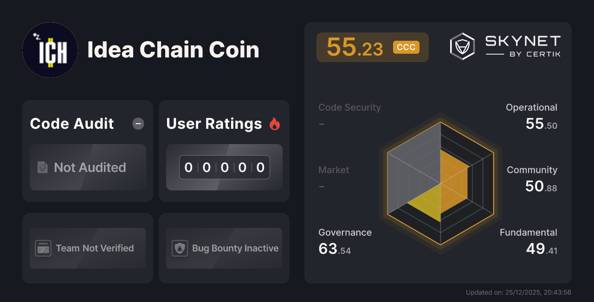Open the User Ratings section
This screenshot has height=302, width=594.
point(224,151)
